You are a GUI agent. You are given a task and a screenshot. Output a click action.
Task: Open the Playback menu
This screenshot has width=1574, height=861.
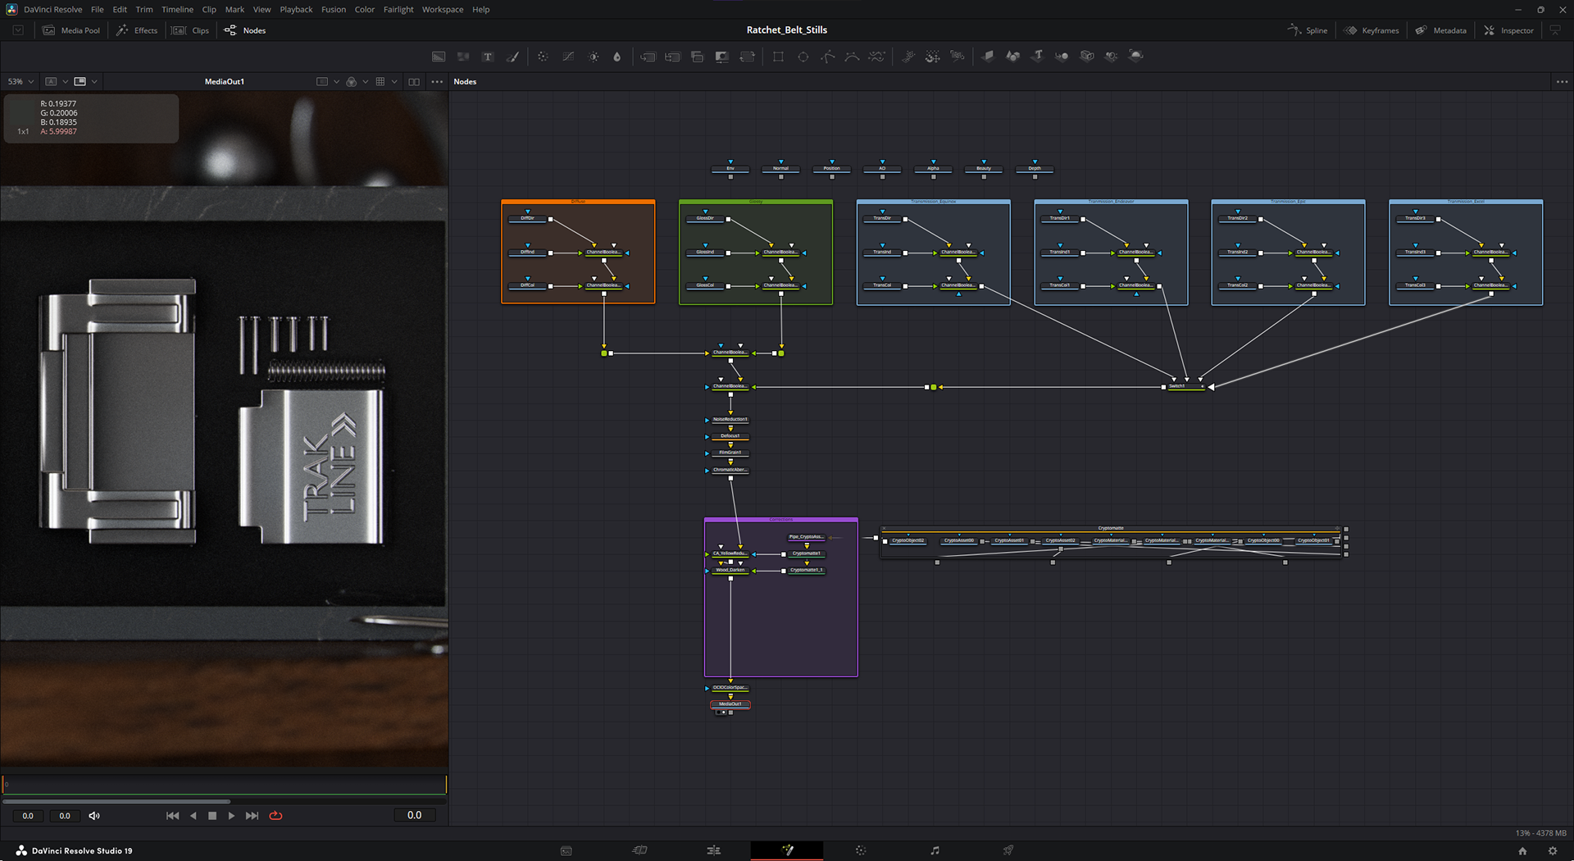coord(296,10)
